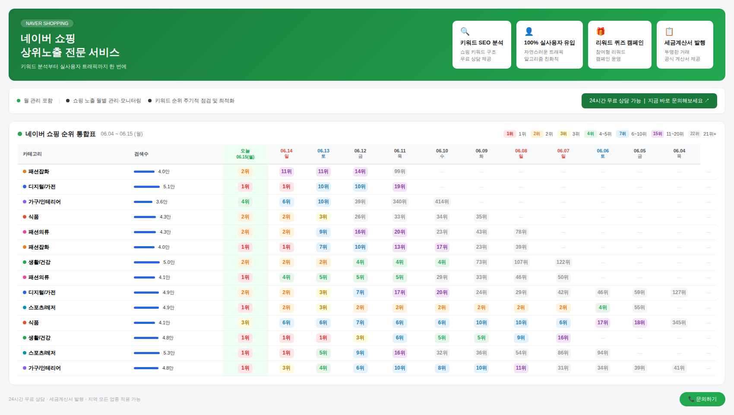Select the 06.10 수 column header
This screenshot has width=734, height=415.
pos(442,154)
